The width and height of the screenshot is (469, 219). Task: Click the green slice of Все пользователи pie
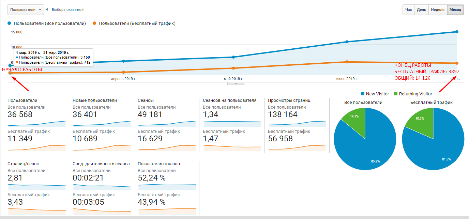click(x=355, y=120)
